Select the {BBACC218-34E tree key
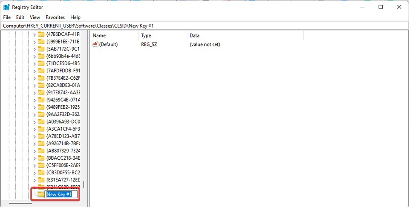This screenshot has height=207, width=409. coord(63,158)
